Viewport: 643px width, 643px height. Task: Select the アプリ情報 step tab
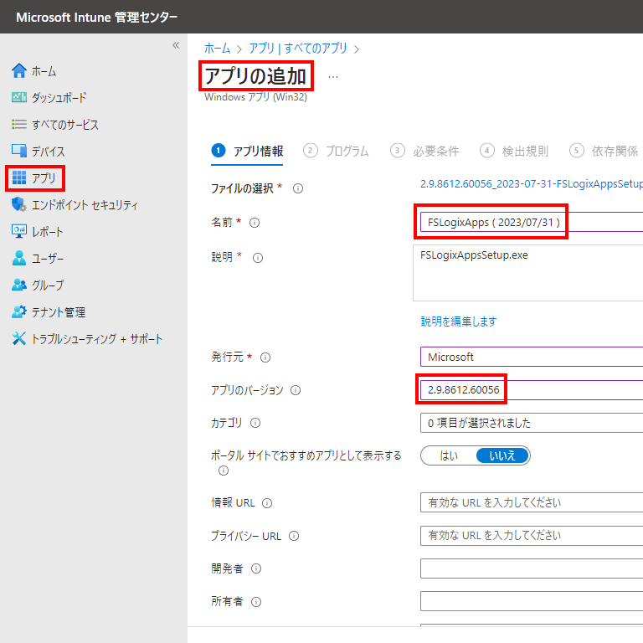247,151
